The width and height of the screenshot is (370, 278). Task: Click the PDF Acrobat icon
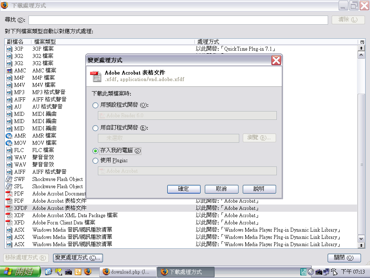(x=9, y=194)
